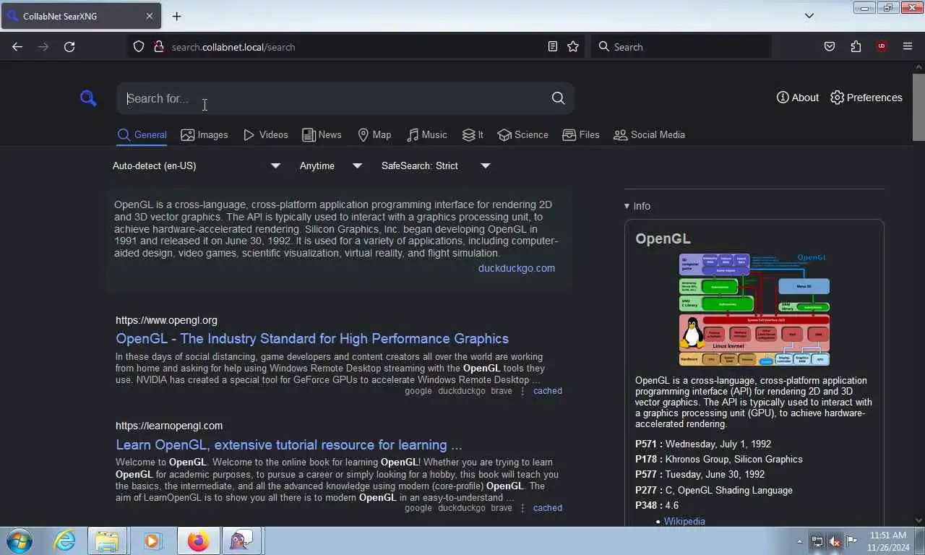Switch to Files category tab
The image size is (925, 555).
pos(581,135)
